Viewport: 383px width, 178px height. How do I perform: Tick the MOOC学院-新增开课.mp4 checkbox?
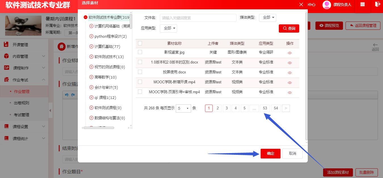click(x=140, y=81)
